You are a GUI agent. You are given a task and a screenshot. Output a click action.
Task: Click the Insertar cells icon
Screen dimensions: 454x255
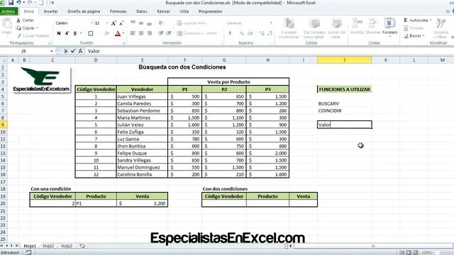pos(357,26)
